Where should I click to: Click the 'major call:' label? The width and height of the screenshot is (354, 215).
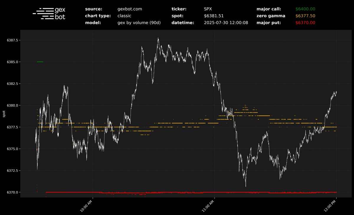269,9
